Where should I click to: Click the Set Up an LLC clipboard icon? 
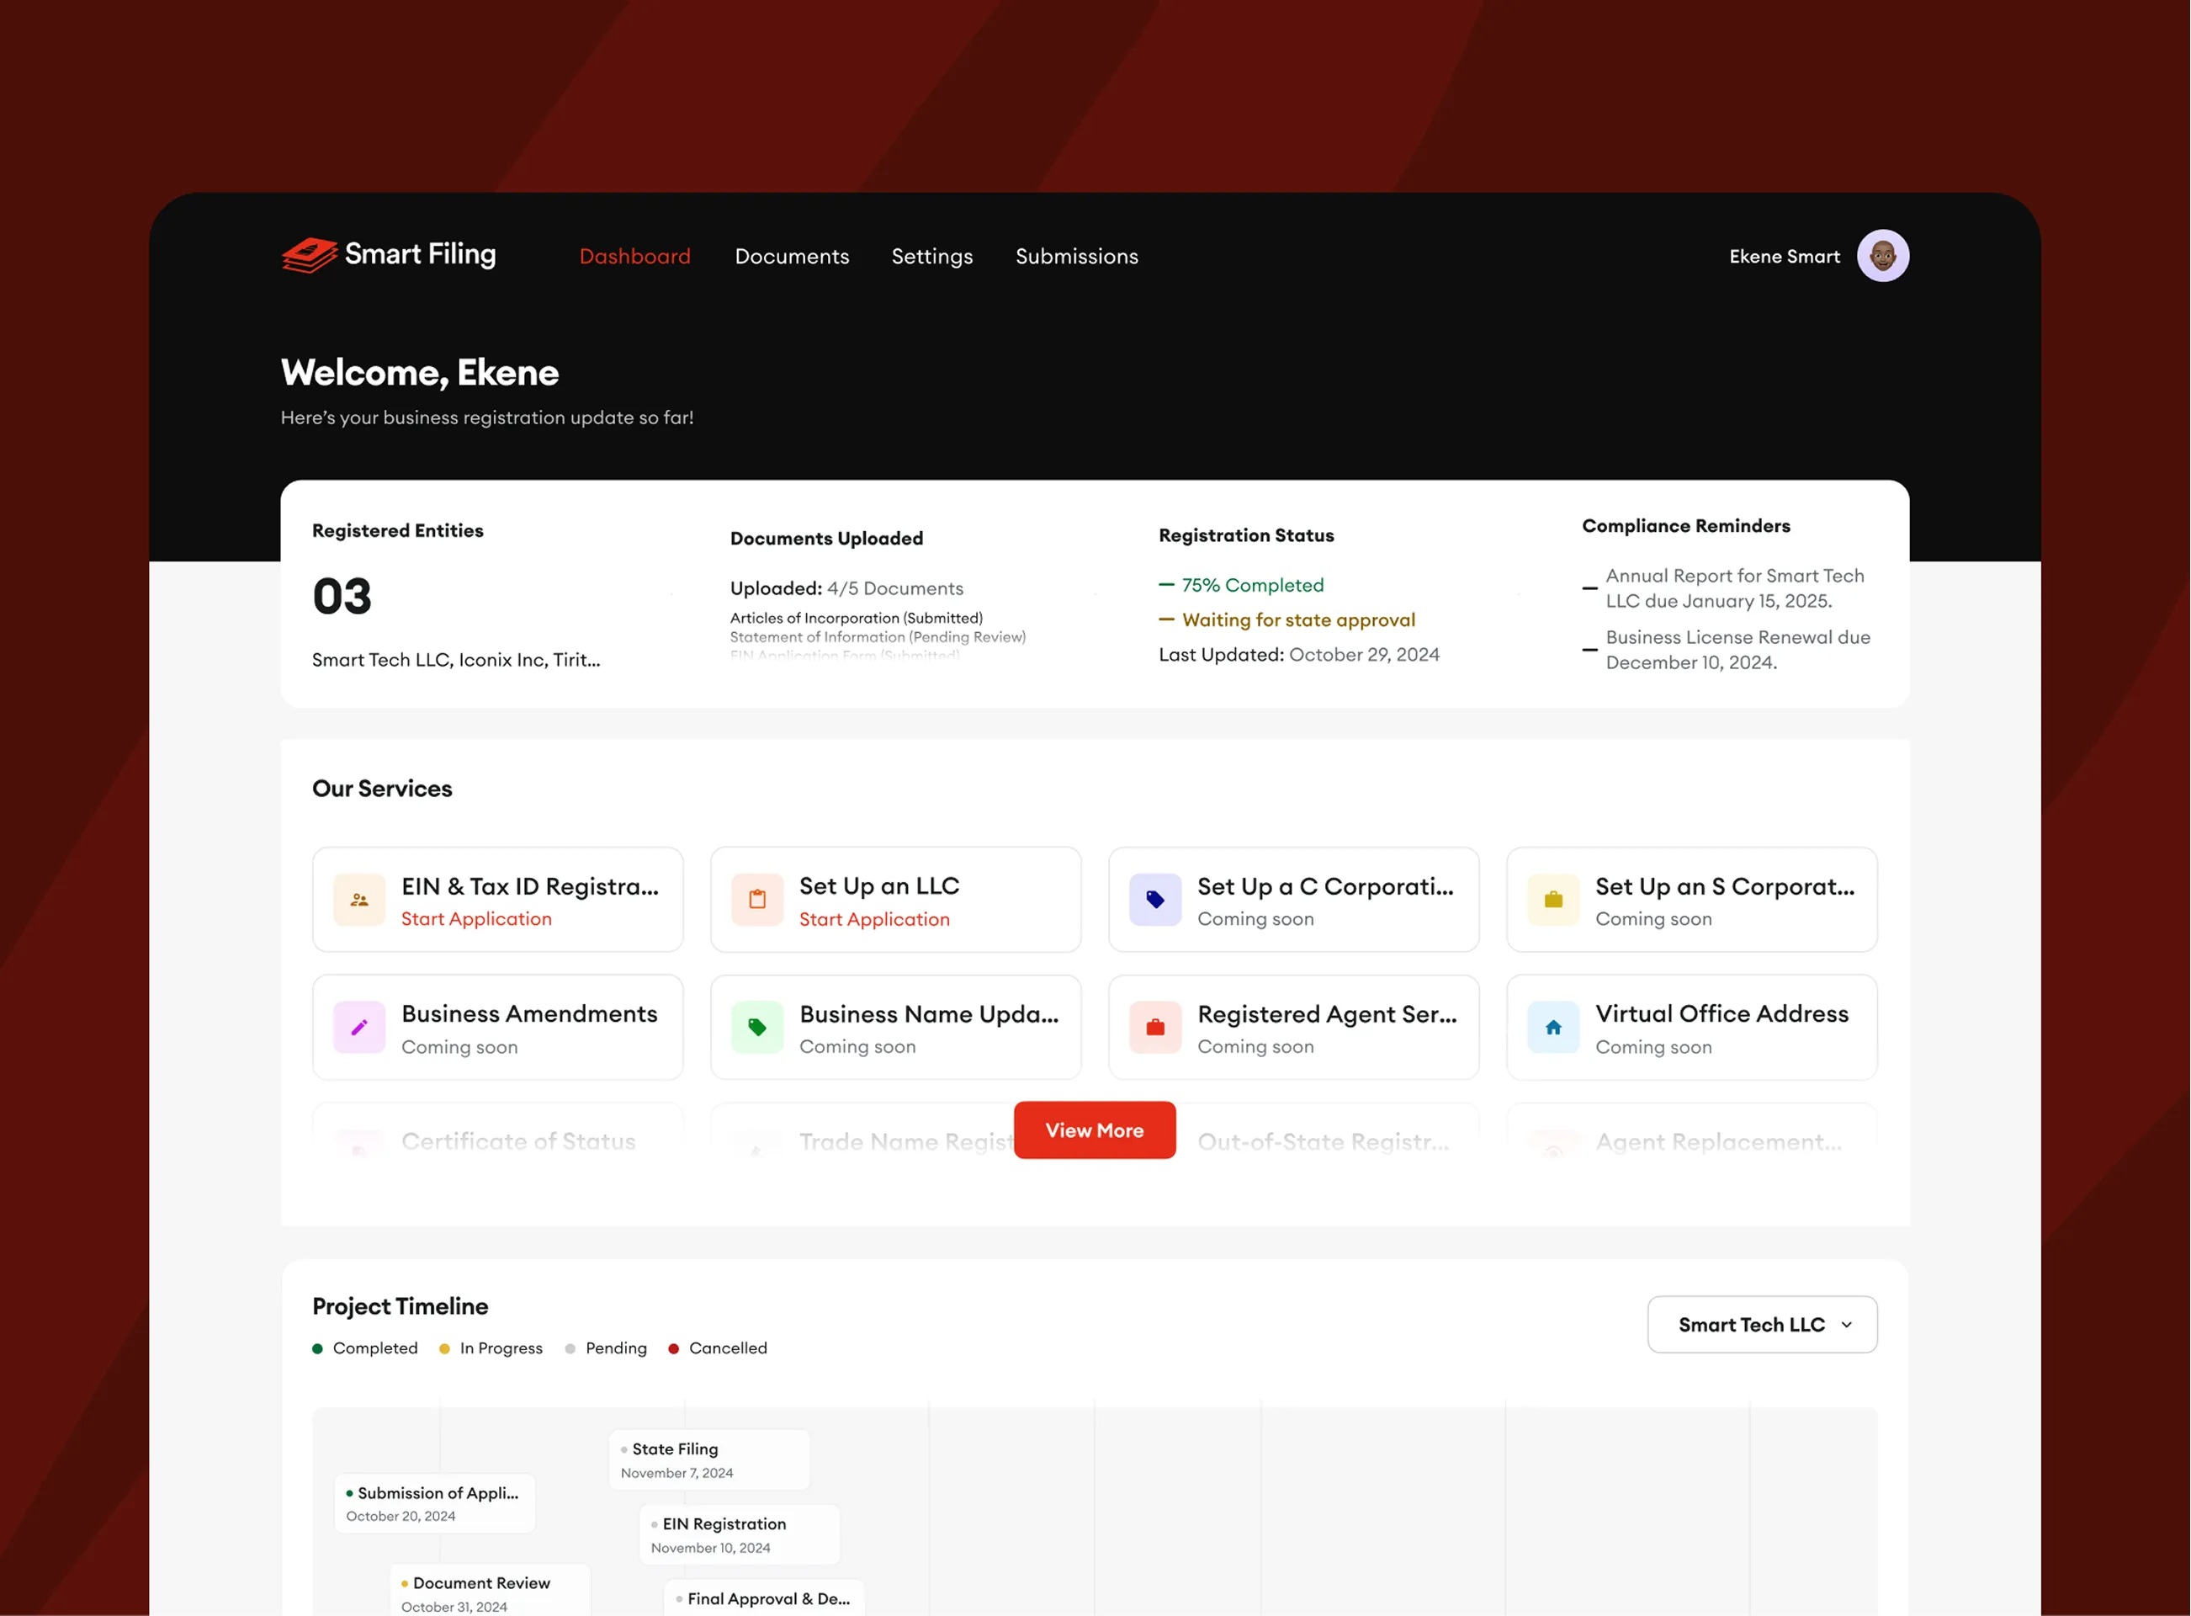click(x=756, y=900)
